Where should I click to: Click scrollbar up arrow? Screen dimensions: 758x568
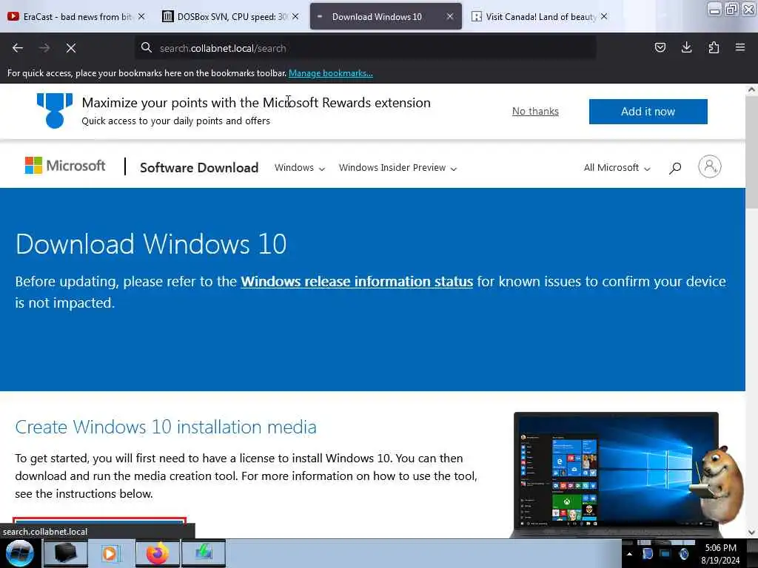[751, 89]
